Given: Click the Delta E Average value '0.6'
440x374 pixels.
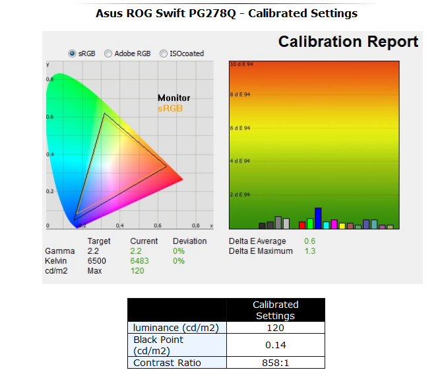Looking at the screenshot, I should click(310, 241).
